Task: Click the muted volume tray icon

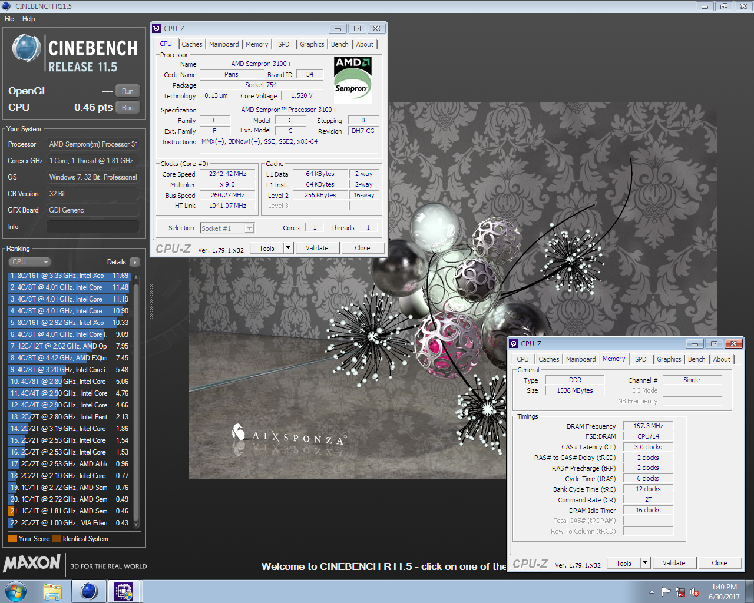Action: tap(695, 592)
